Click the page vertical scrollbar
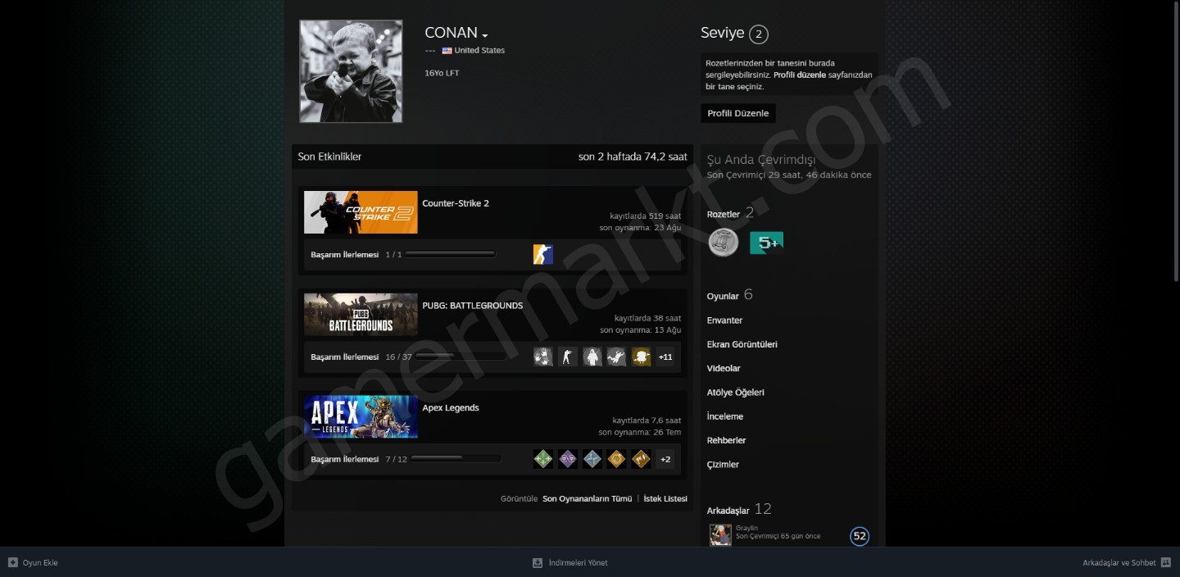This screenshot has height=577, width=1180. 1176,141
